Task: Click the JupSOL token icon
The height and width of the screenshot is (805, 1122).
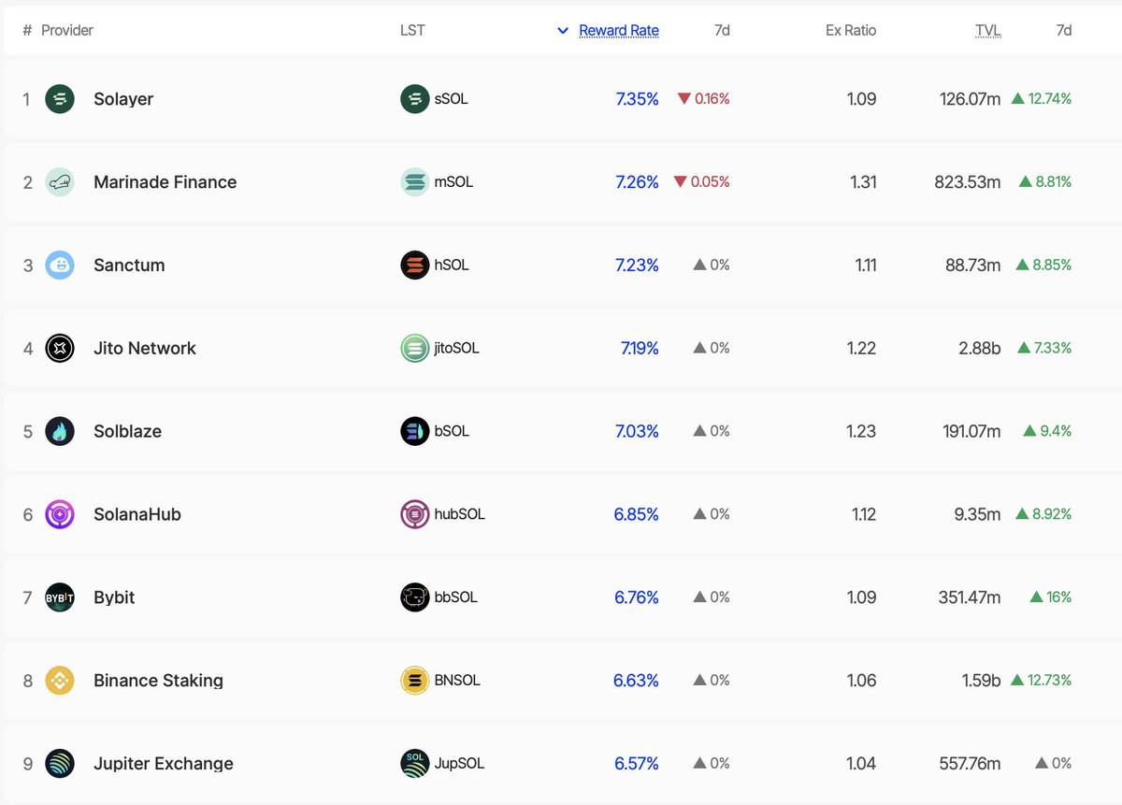Action: (415, 764)
